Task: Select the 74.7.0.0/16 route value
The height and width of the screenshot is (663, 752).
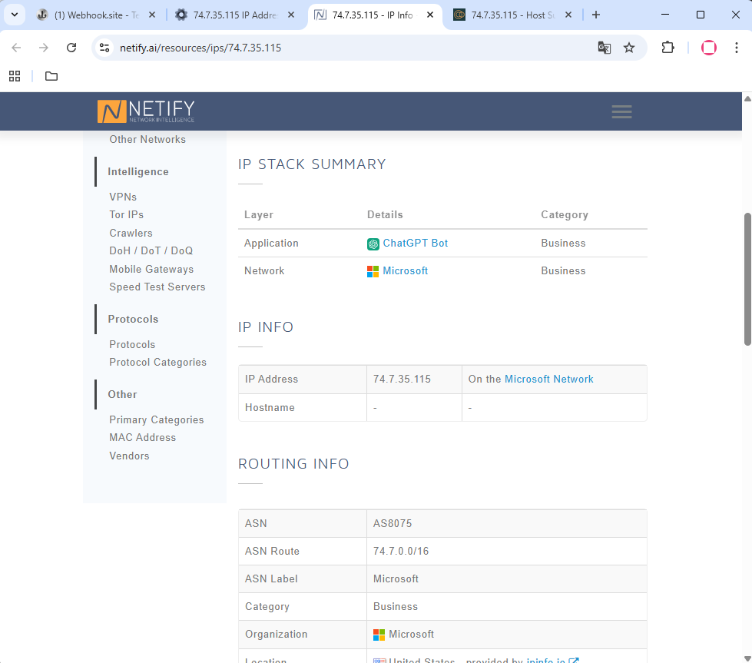Action: (401, 552)
